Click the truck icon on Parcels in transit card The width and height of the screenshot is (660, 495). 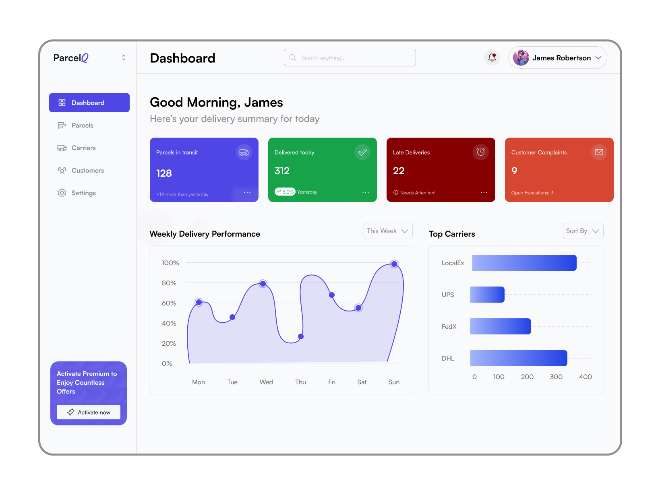(x=244, y=152)
